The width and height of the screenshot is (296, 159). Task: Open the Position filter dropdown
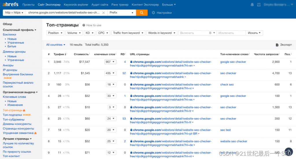(55, 33)
